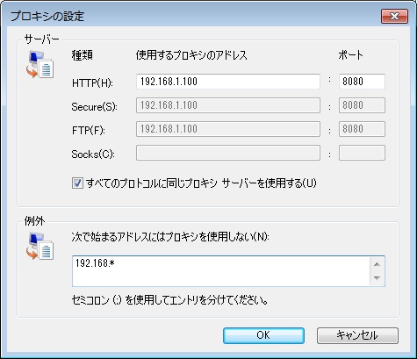Click the Socks port field
417x359 pixels.
pyautogui.click(x=362, y=153)
